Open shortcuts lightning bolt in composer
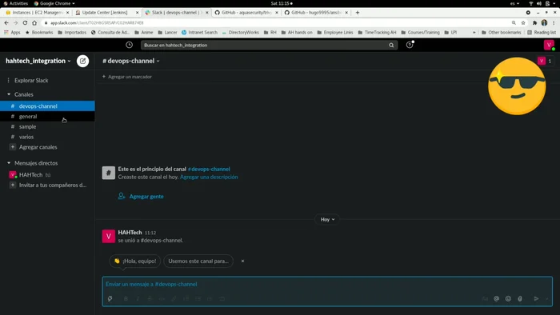 tap(110, 298)
